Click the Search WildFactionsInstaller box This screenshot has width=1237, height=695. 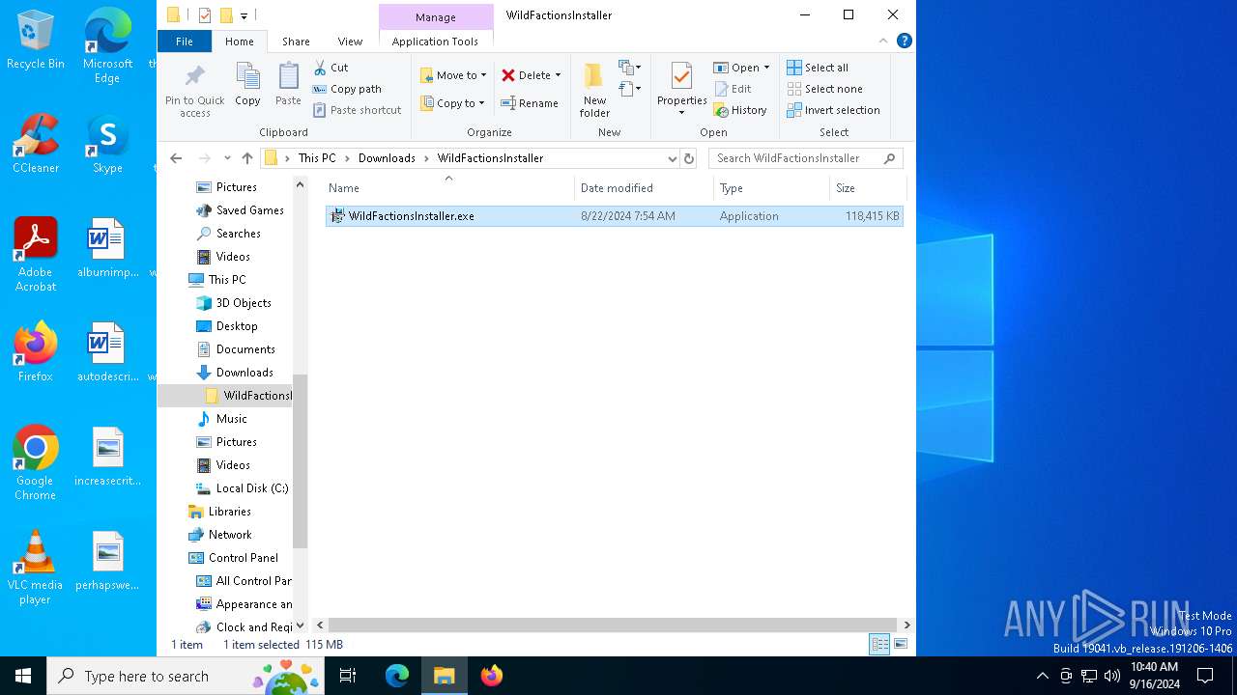pos(805,158)
